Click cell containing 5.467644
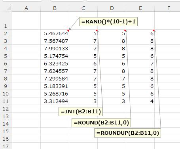 [x=55, y=33]
